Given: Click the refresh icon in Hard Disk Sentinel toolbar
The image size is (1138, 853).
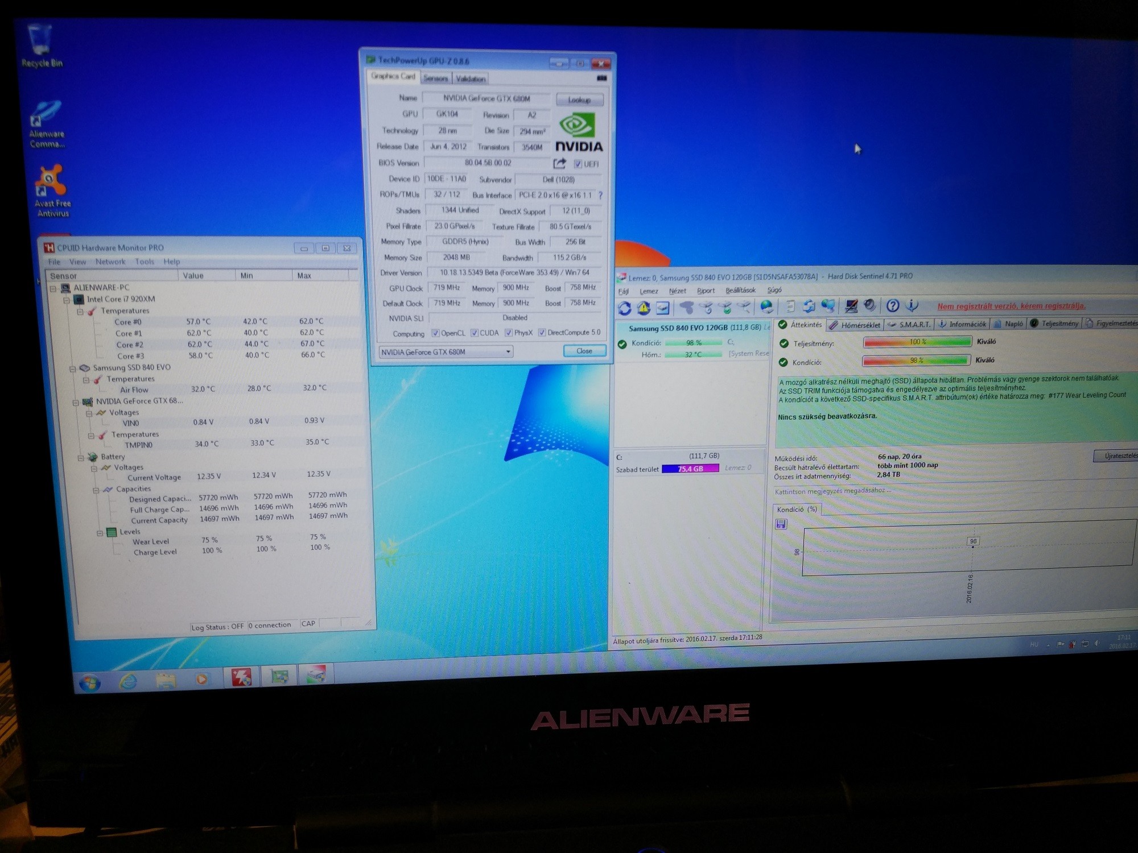Looking at the screenshot, I should point(624,308).
